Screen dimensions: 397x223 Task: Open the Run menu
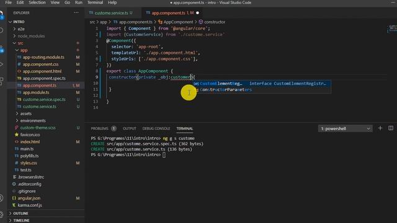[x=79, y=2]
